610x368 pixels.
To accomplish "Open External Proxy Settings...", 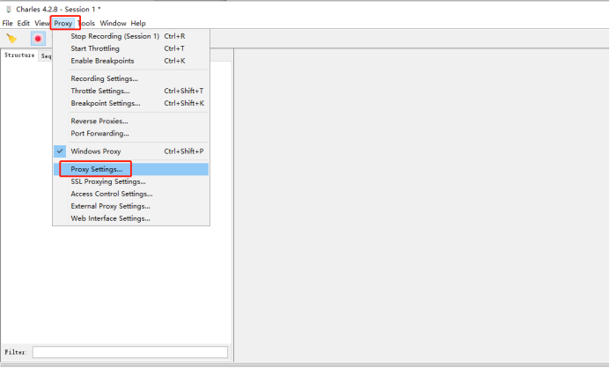I will point(131,206).
